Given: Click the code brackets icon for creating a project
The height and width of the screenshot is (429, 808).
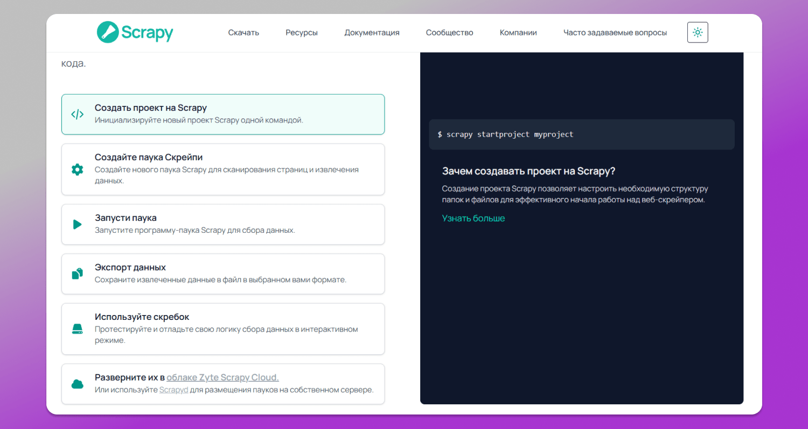Looking at the screenshot, I should (x=78, y=114).
